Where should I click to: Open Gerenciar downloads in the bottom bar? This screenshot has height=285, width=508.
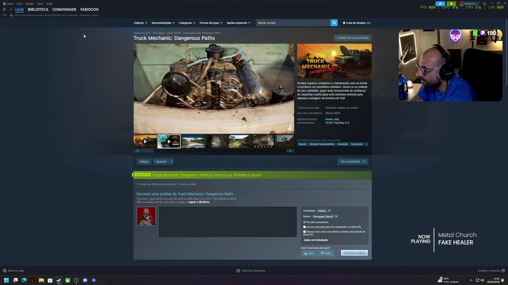(x=251, y=271)
